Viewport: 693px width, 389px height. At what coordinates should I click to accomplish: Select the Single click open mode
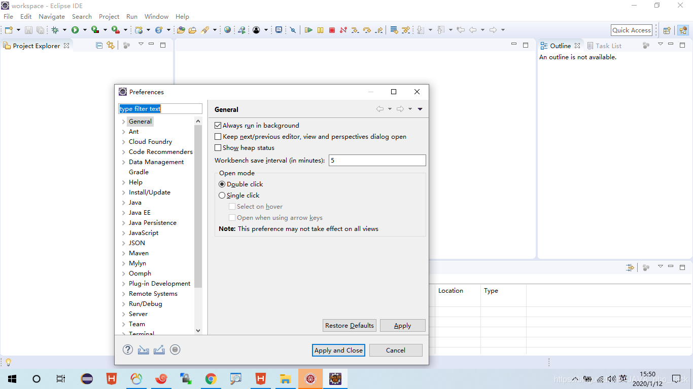[x=222, y=195]
